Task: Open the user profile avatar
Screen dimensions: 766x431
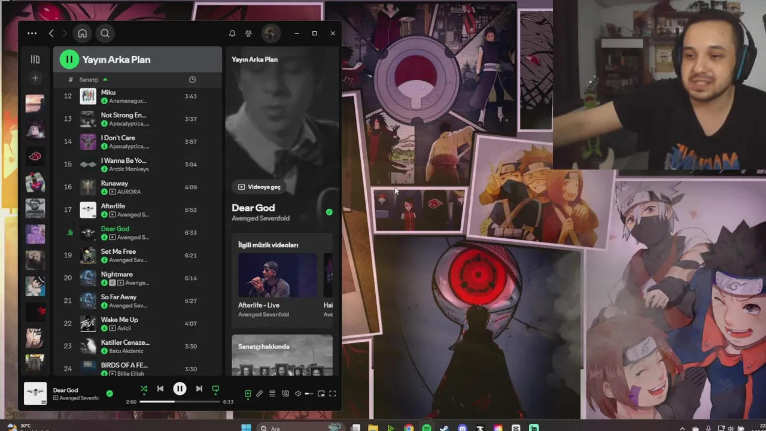Action: [270, 34]
